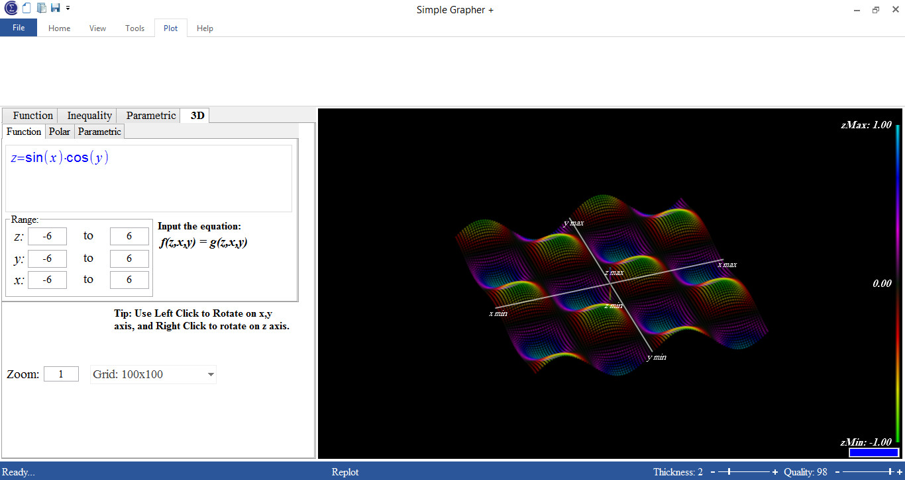Click the blue color swatch below zMin
This screenshot has height=480, width=905.
(874, 453)
